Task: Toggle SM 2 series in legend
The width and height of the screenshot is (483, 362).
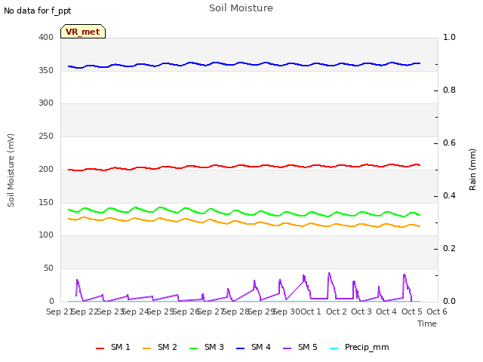Action: pos(159,347)
